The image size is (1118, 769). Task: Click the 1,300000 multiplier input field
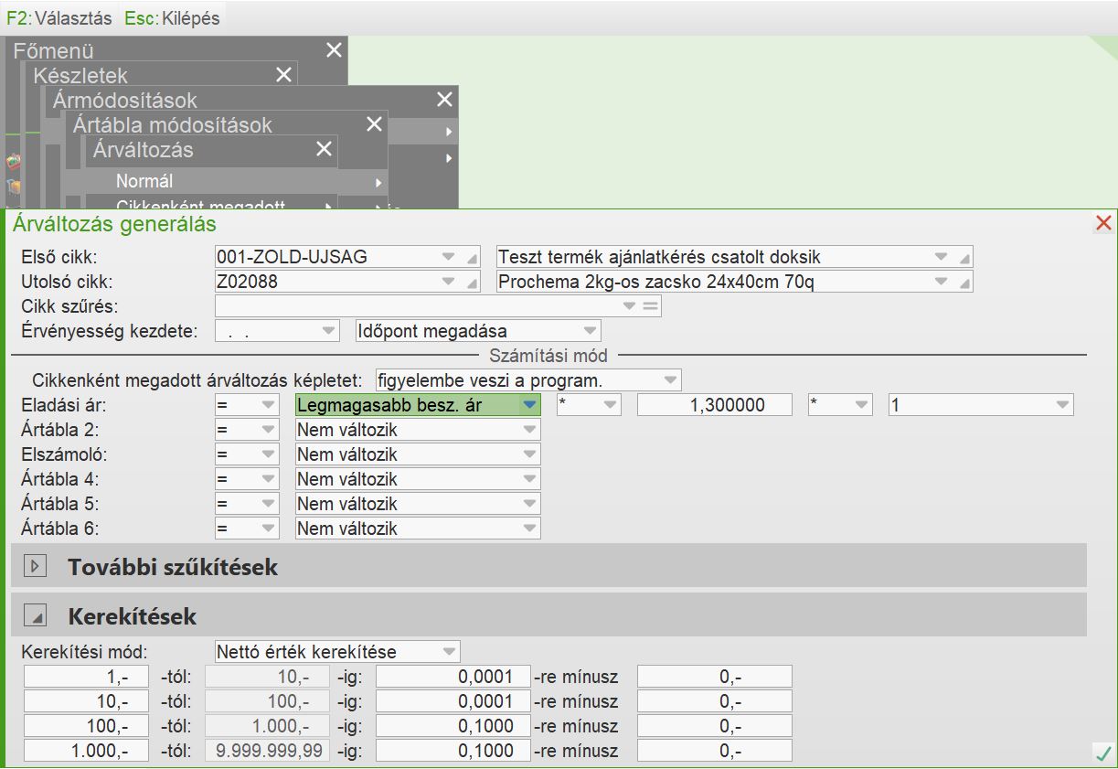pyautogui.click(x=714, y=405)
